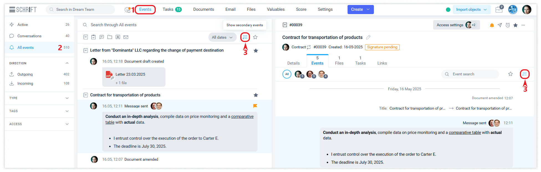Filter events by email envelope icon
Image resolution: width=541 pixels, height=172 pixels.
pyautogui.click(x=126, y=37)
